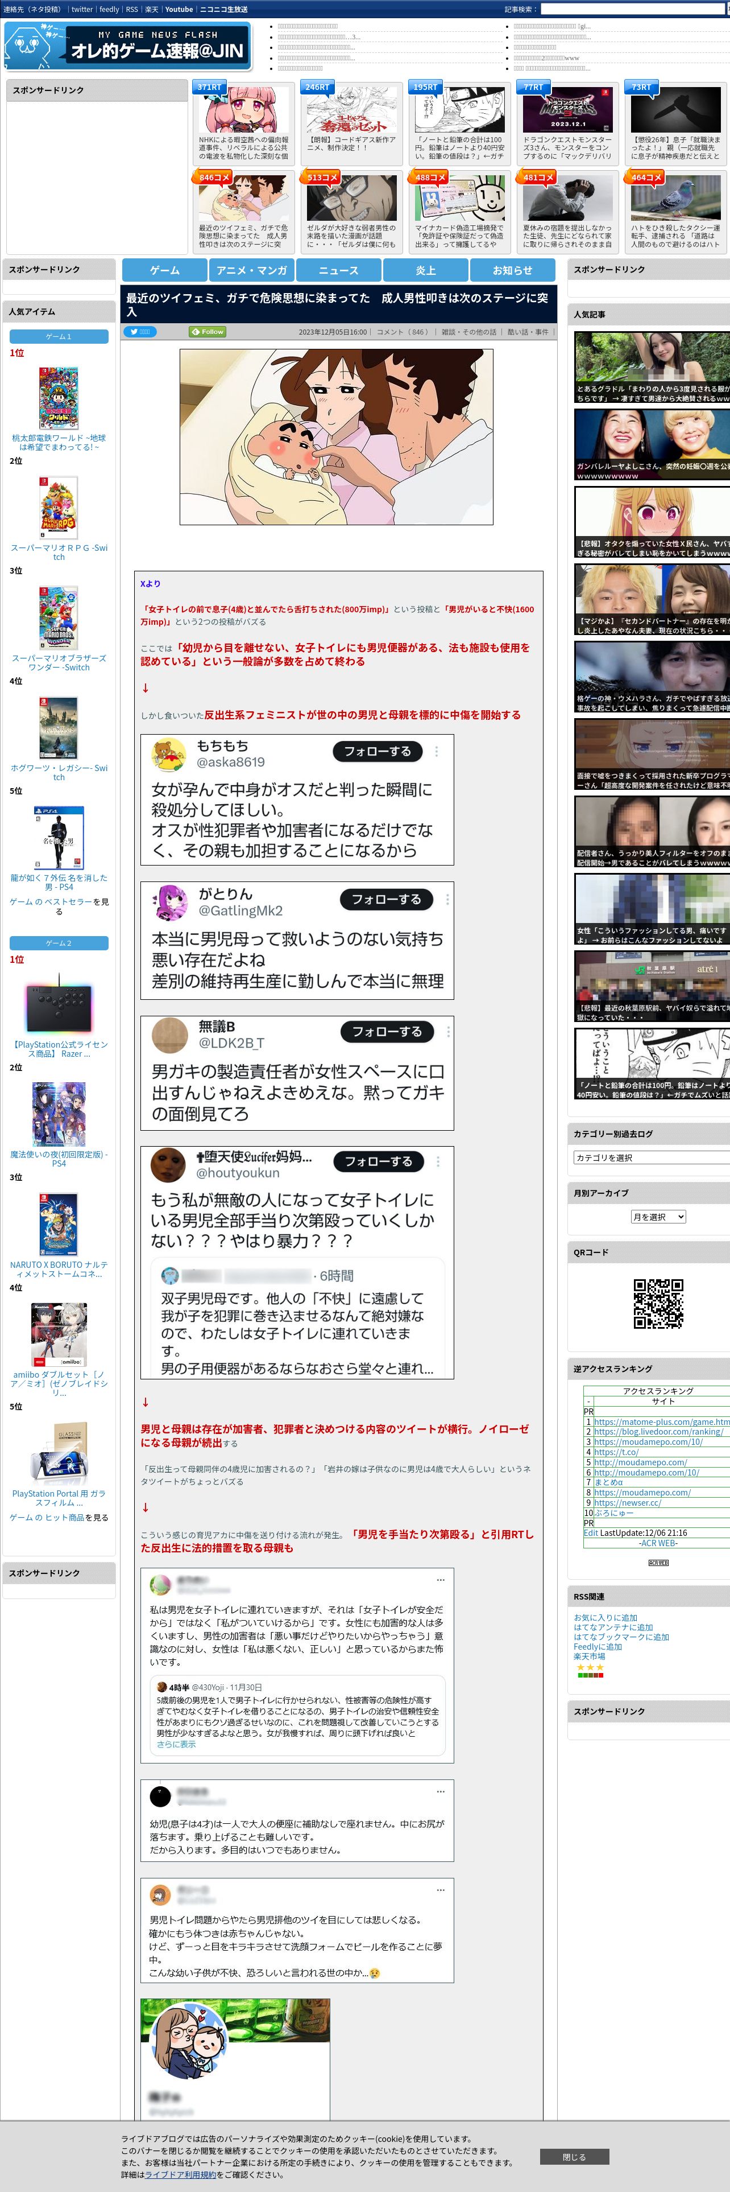Open the カテゴリを選択 category dropdown
Viewport: 730px width, 2192px height.
(652, 1157)
